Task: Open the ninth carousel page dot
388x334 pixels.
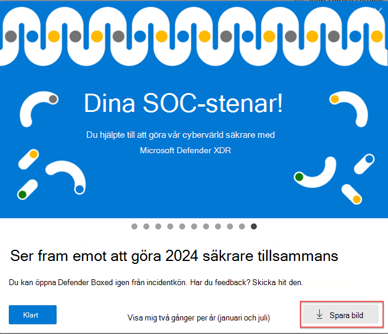Action: point(230,226)
